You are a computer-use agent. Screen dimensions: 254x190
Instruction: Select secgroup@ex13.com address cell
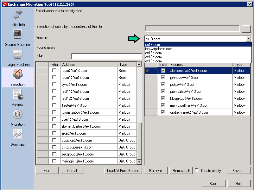pos(89,154)
